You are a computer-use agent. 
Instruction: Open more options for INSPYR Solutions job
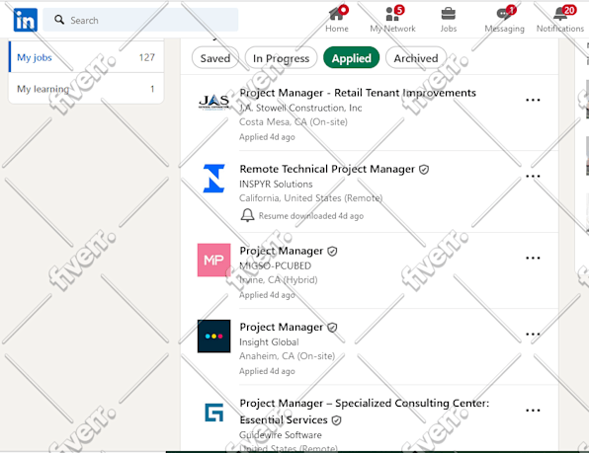click(x=533, y=176)
